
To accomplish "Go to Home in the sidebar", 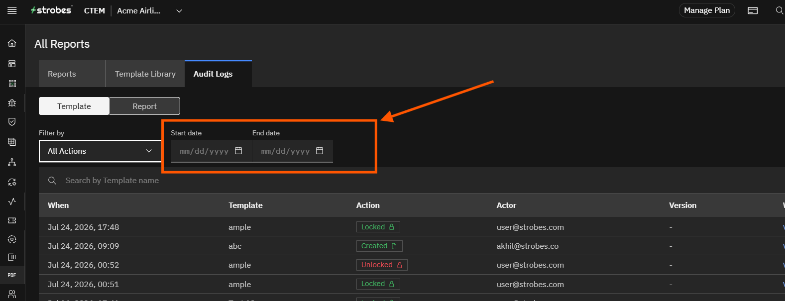I will tap(12, 43).
